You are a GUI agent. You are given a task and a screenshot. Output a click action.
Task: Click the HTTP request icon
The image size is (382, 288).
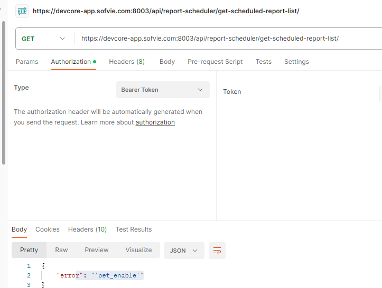[22, 11]
